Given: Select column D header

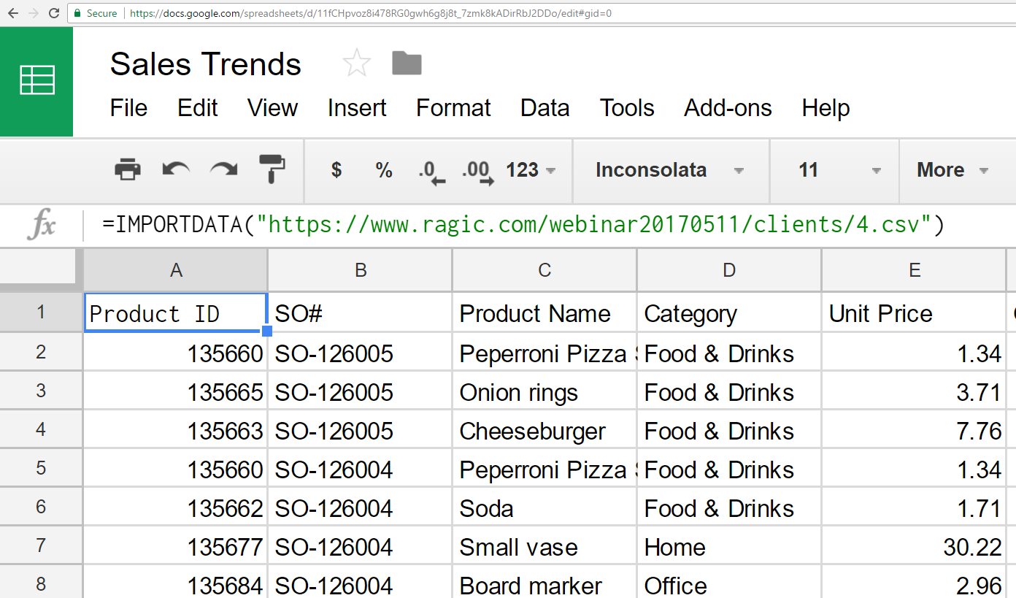Looking at the screenshot, I should pos(729,271).
